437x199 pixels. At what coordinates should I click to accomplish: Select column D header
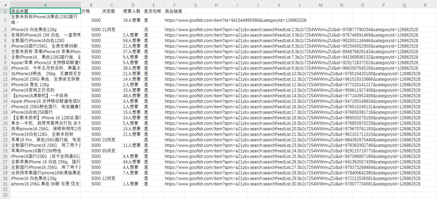coord(133,5)
